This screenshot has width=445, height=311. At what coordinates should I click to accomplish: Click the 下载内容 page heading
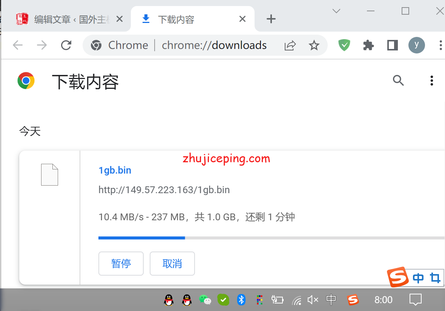[85, 82]
